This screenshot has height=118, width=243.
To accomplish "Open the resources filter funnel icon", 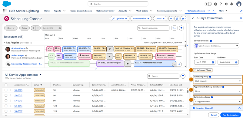I will pos(181,28).
